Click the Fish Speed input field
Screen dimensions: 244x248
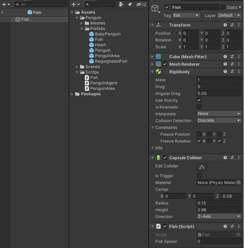click(x=219, y=241)
